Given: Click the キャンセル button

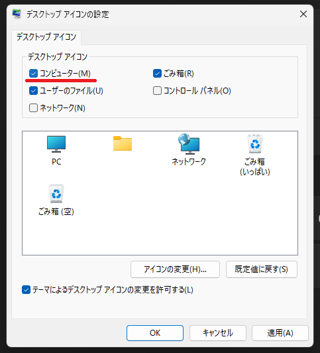Looking at the screenshot, I should pos(218,333).
